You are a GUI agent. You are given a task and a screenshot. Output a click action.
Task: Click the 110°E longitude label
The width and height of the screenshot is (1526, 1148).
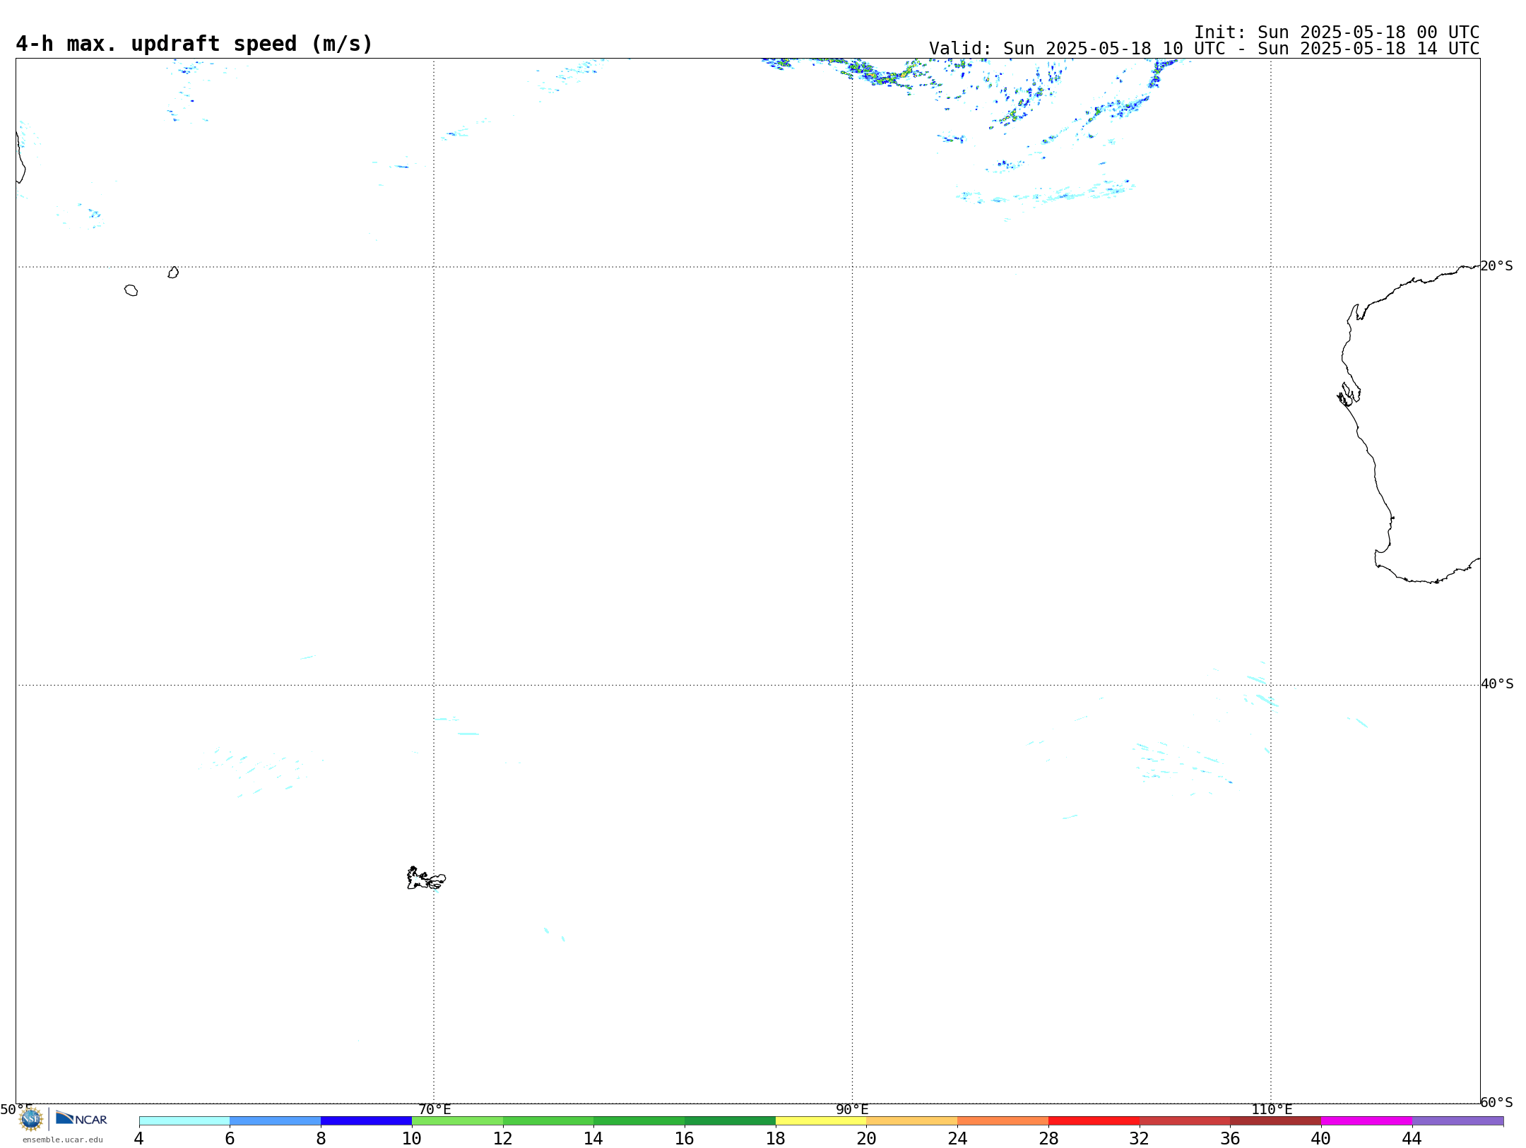click(x=1272, y=1109)
